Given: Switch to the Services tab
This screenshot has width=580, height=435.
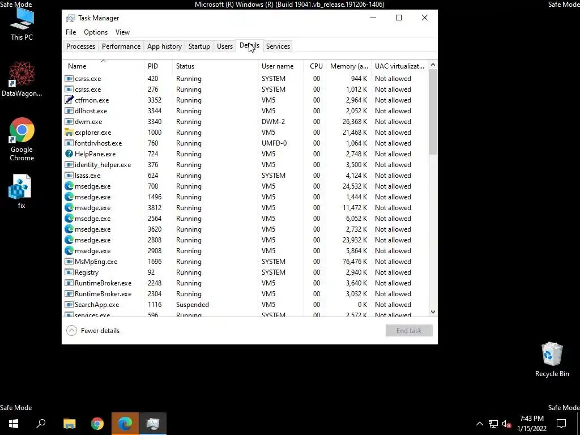Looking at the screenshot, I should pos(278,46).
